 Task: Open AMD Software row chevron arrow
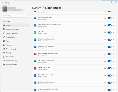click(x=114, y=54)
